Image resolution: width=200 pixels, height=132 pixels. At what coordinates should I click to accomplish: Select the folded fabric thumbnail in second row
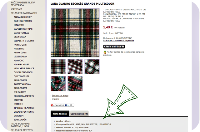[58, 84]
